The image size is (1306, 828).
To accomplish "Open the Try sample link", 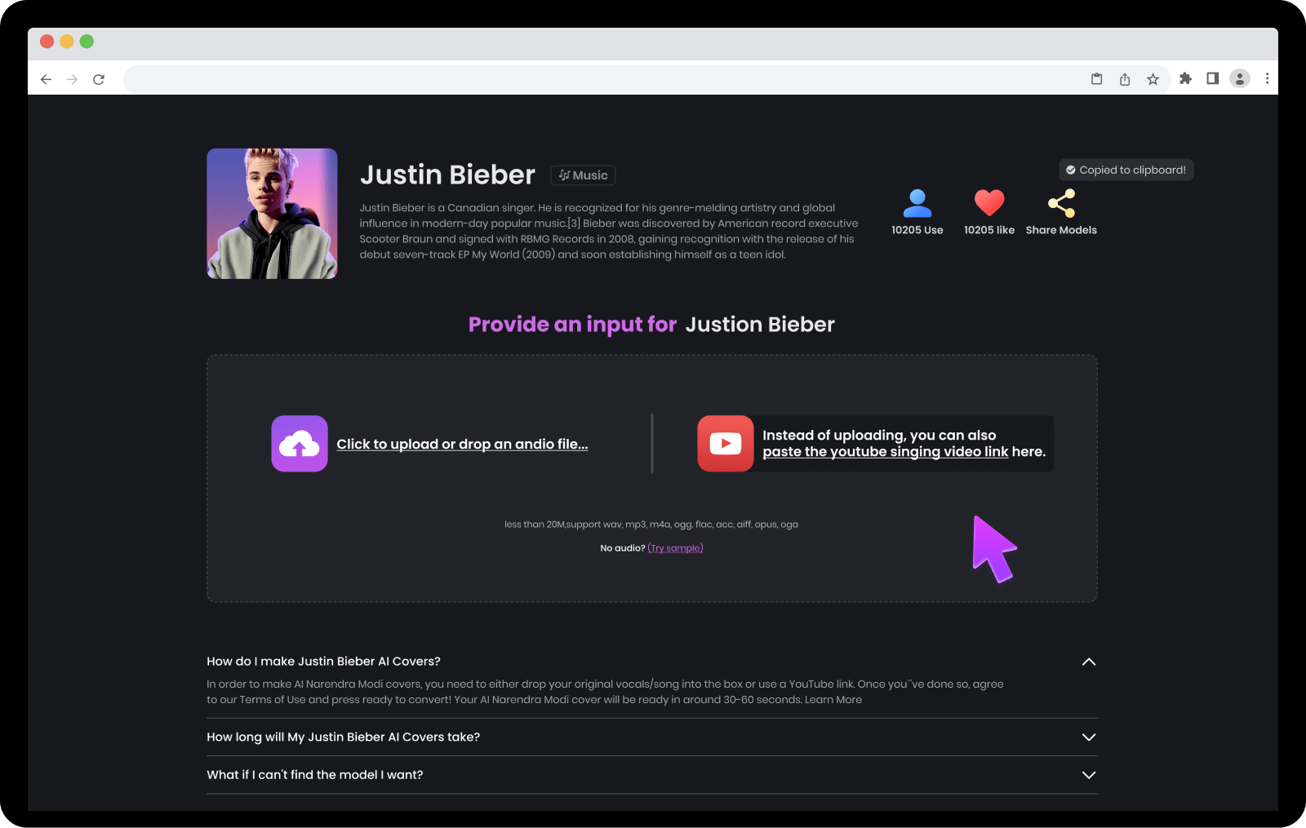I will point(675,548).
